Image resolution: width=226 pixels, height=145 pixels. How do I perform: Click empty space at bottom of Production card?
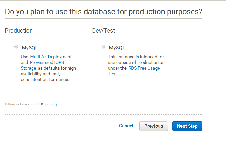(x=46, y=89)
